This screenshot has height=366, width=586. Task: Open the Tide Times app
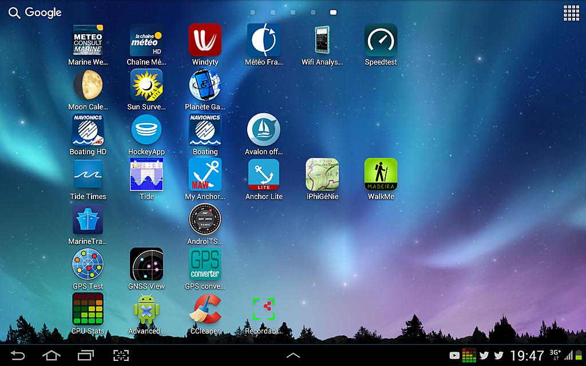pos(88,175)
